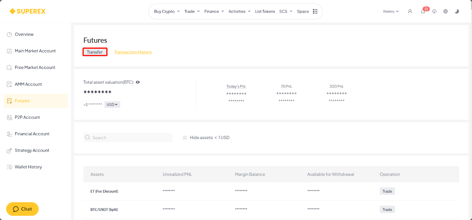Screen dimensions: 472x220
Task: Expand the SCS menu
Action: click(286, 11)
